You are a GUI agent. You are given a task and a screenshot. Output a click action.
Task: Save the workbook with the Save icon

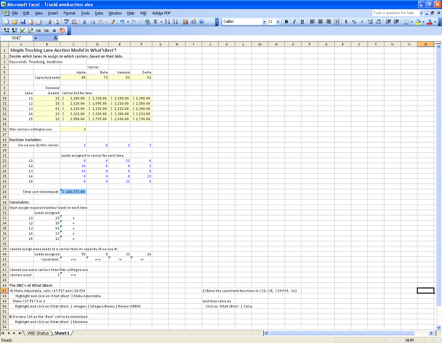[x=23, y=22]
